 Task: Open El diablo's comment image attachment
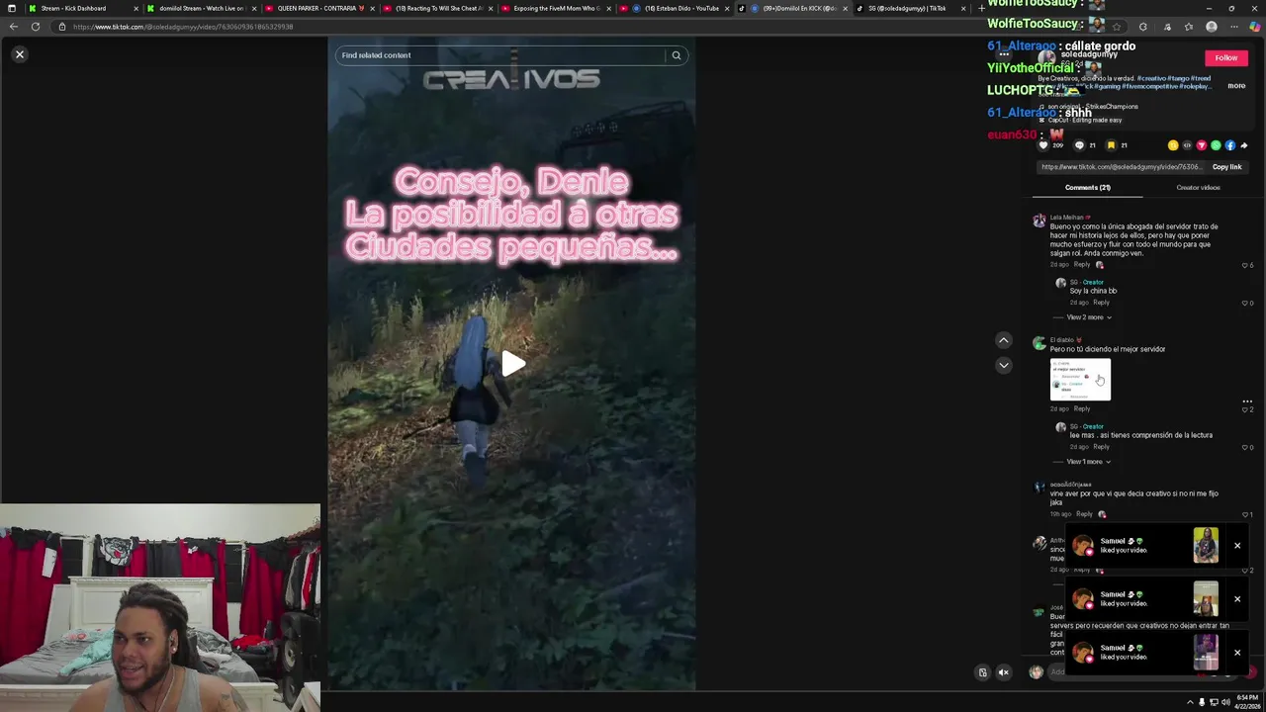(x=1080, y=380)
